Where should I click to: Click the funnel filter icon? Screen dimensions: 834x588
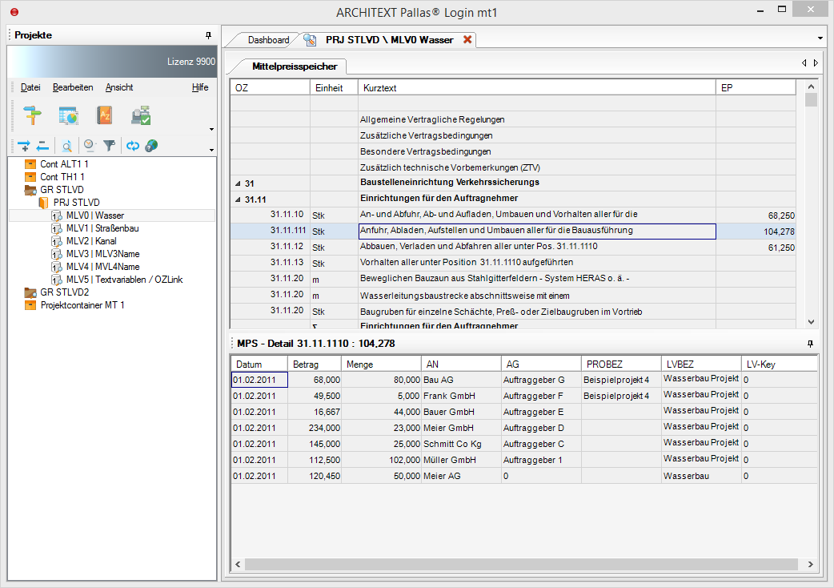[109, 145]
